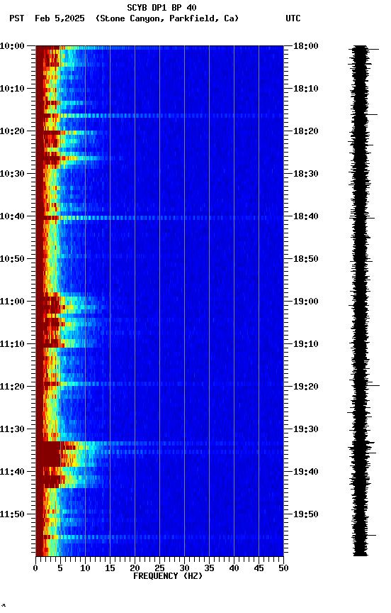Click the '18:20' UTC time label
Image resolution: width=391 pixels, height=613 pixels.
pos(306,131)
